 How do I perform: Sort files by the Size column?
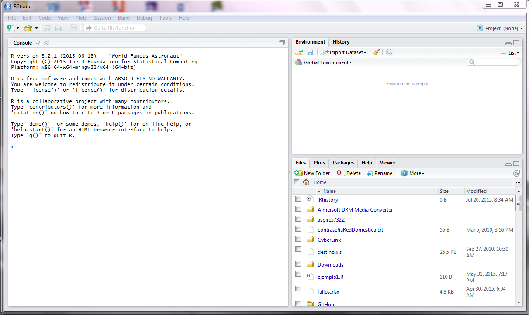pos(451,191)
